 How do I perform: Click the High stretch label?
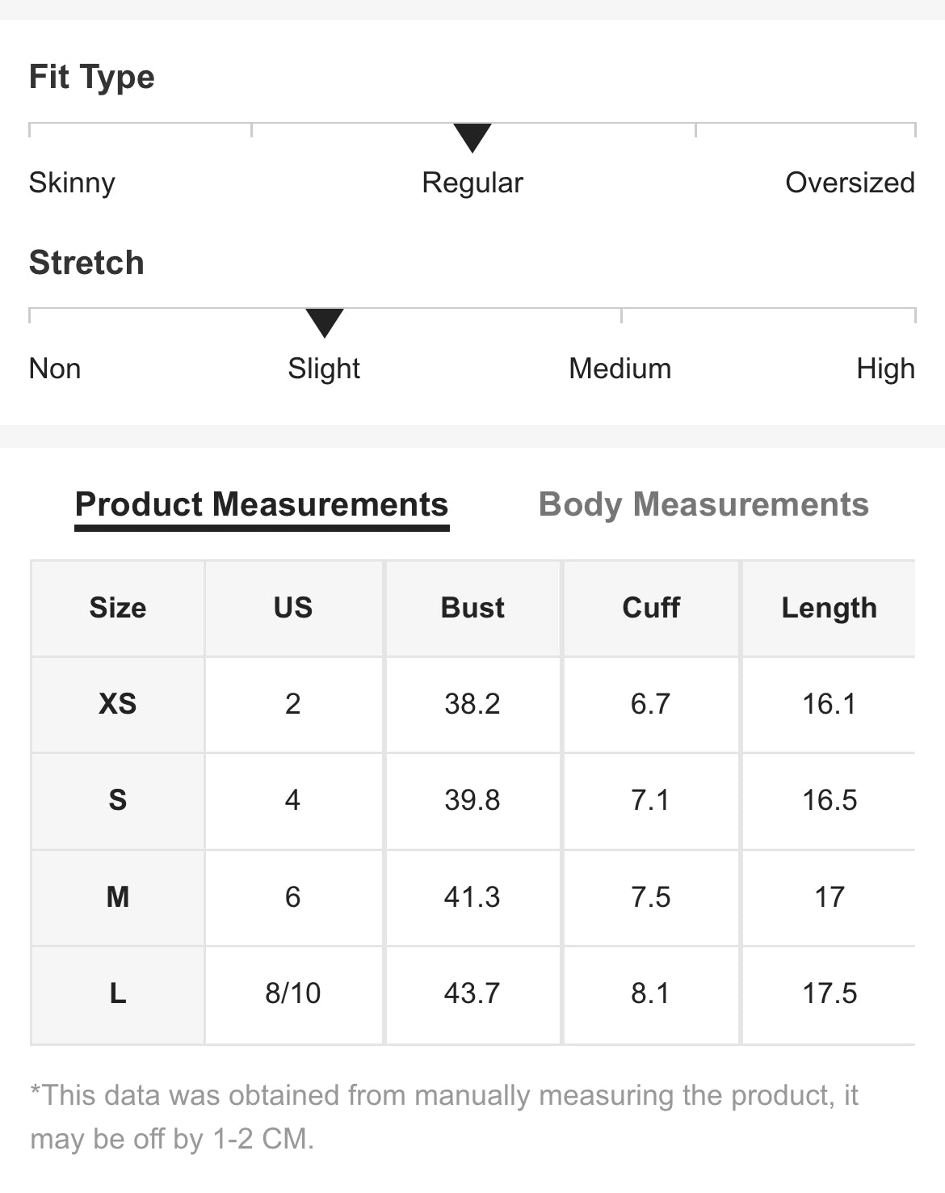885,369
